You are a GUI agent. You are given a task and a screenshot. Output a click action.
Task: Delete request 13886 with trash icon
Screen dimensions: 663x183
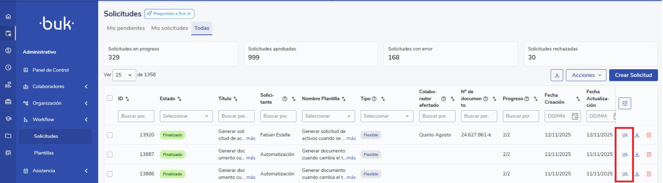(x=649, y=174)
